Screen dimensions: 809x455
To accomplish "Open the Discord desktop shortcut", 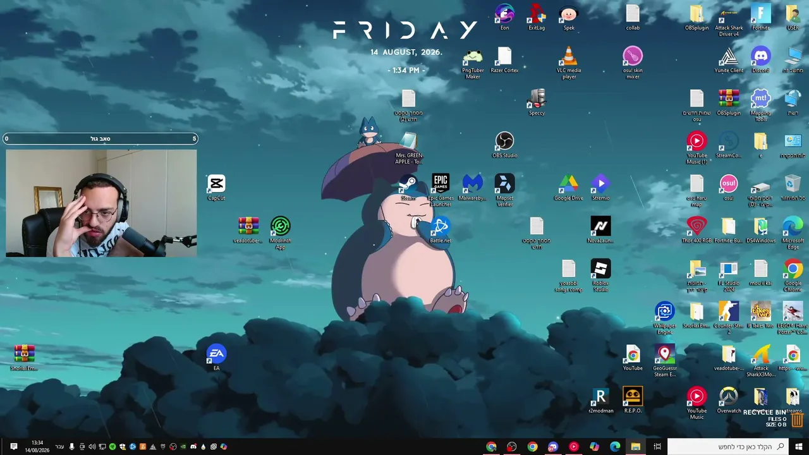I will [x=761, y=60].
